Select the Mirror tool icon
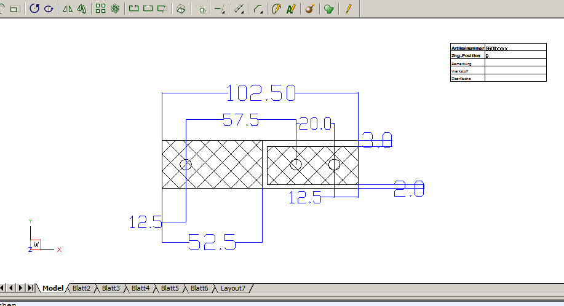 pos(68,9)
